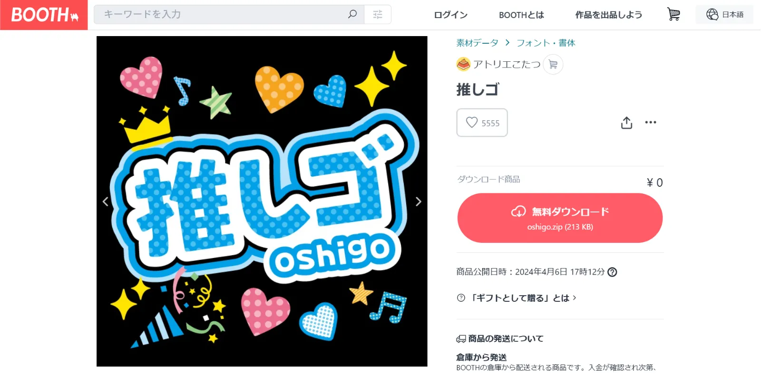This screenshot has height=375, width=761.
Task: Click the 作品を出品しよう link
Action: click(608, 15)
